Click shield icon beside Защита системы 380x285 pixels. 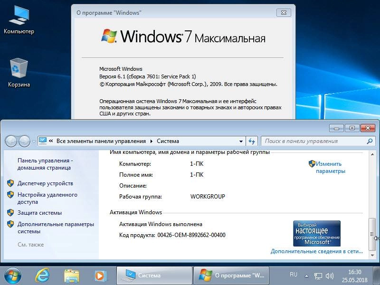tap(10, 212)
